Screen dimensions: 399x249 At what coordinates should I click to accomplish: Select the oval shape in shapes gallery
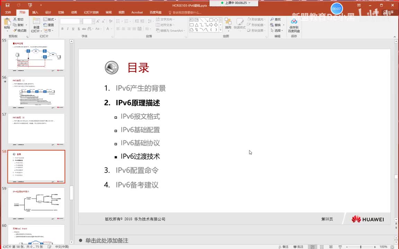216,20
